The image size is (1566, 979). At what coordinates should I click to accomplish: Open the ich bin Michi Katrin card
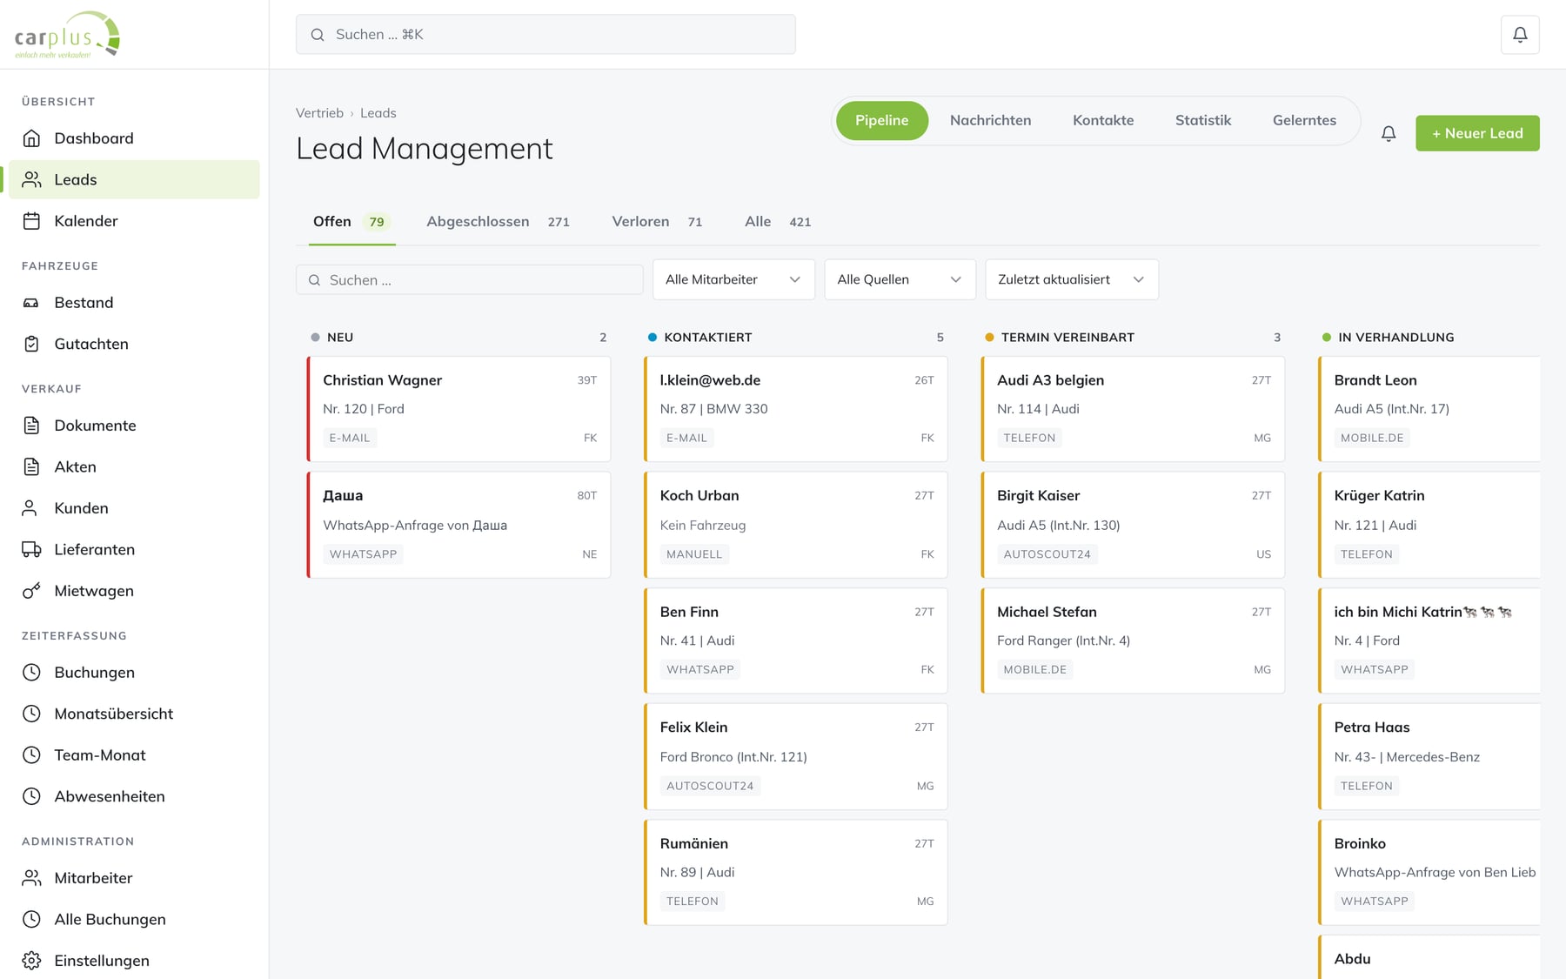(x=1429, y=640)
